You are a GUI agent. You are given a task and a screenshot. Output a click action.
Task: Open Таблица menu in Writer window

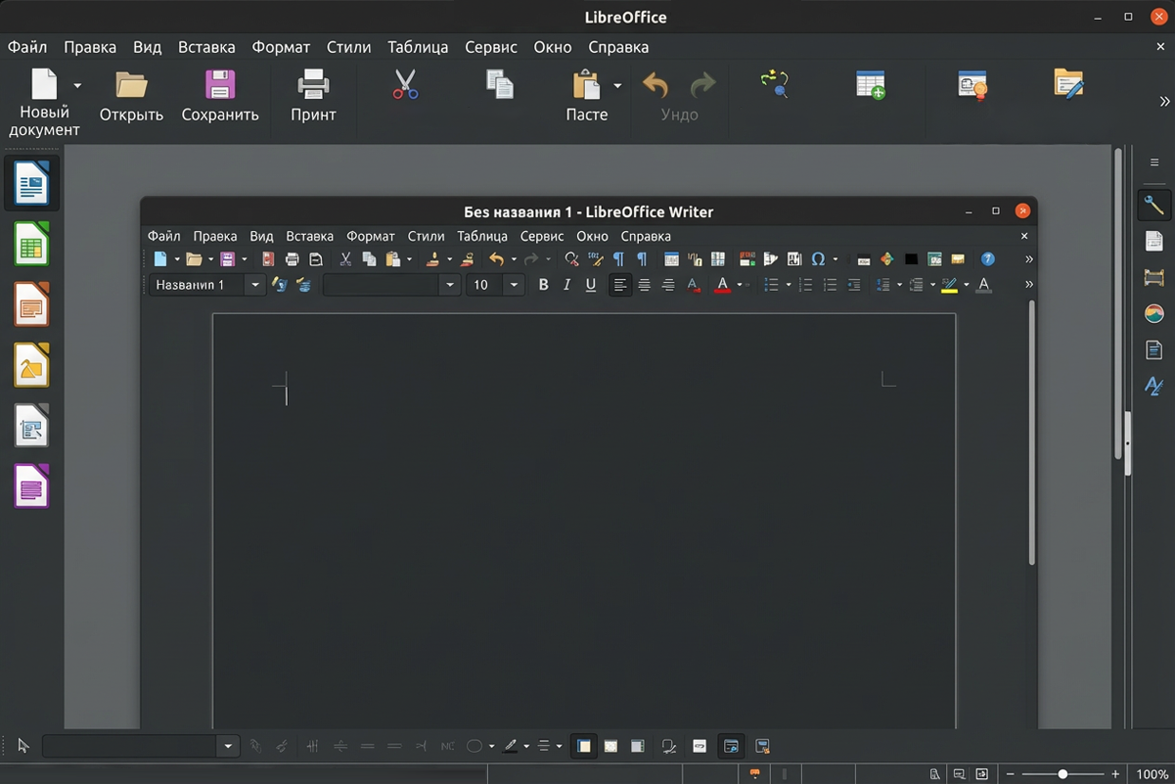coord(482,236)
